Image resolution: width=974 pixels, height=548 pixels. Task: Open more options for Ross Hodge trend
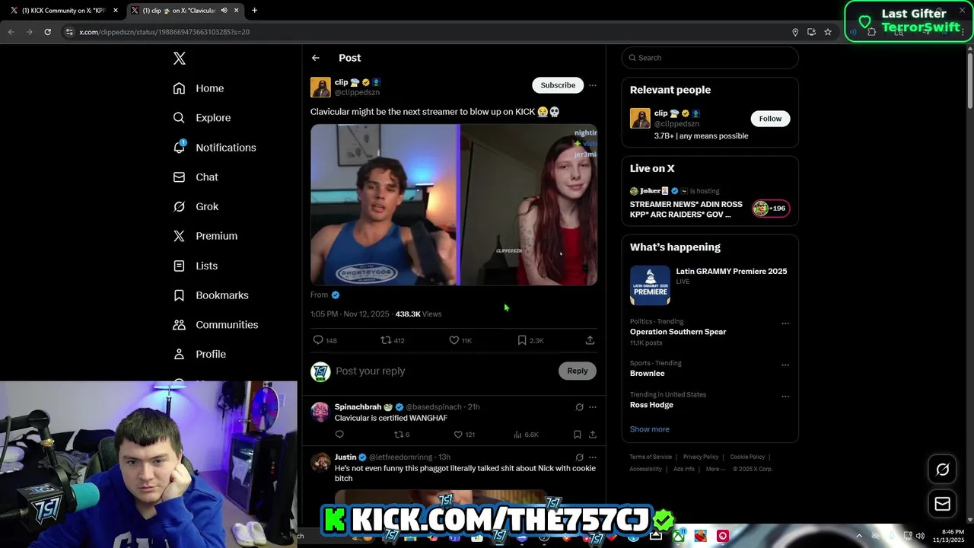785,397
